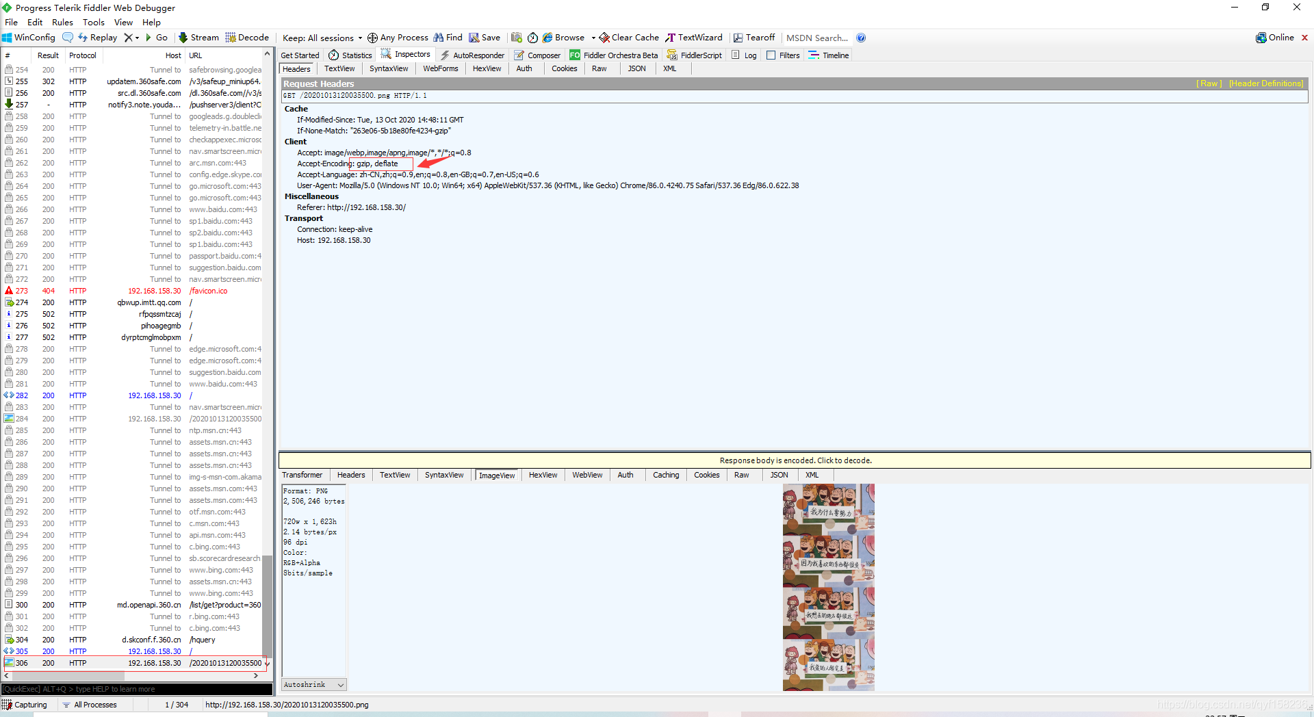Switch to the AutoResponder tab
1314x717 pixels.
pyautogui.click(x=472, y=55)
